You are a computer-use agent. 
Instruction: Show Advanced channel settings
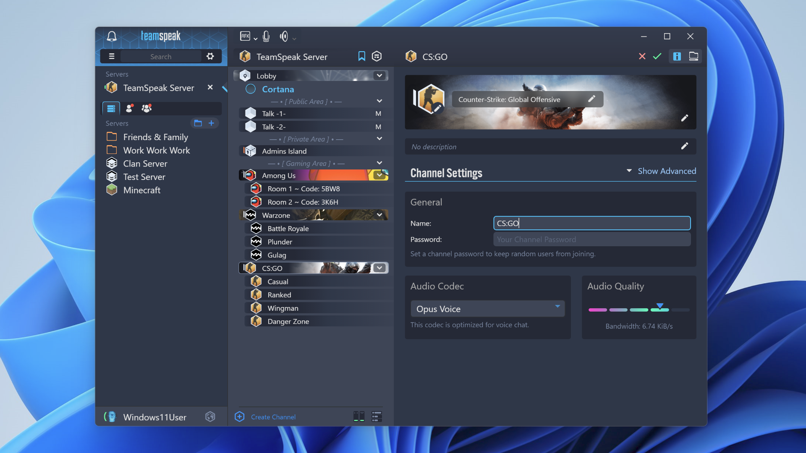click(x=667, y=171)
